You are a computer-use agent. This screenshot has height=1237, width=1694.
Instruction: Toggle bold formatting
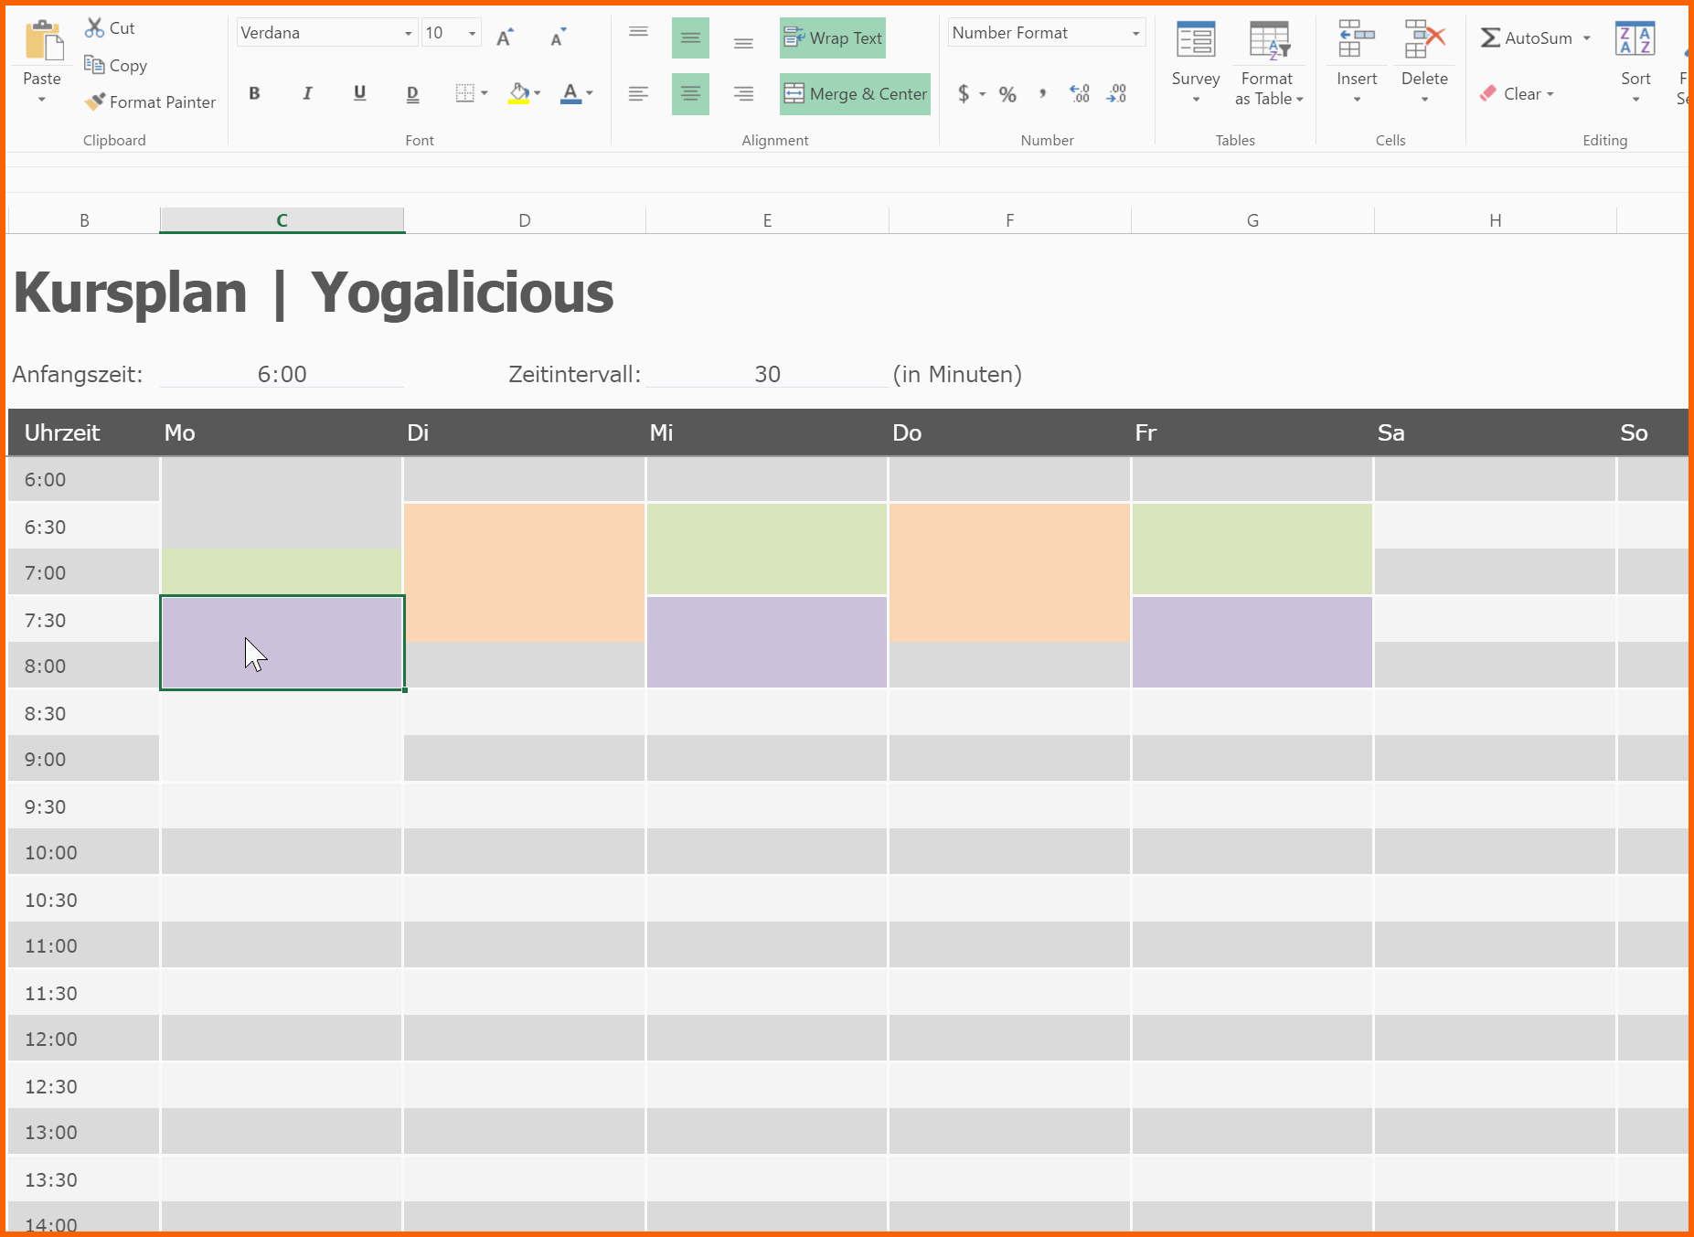point(255,93)
